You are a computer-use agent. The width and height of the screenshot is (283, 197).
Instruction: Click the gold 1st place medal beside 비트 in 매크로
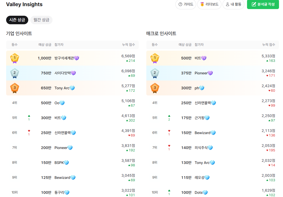tap(155, 58)
